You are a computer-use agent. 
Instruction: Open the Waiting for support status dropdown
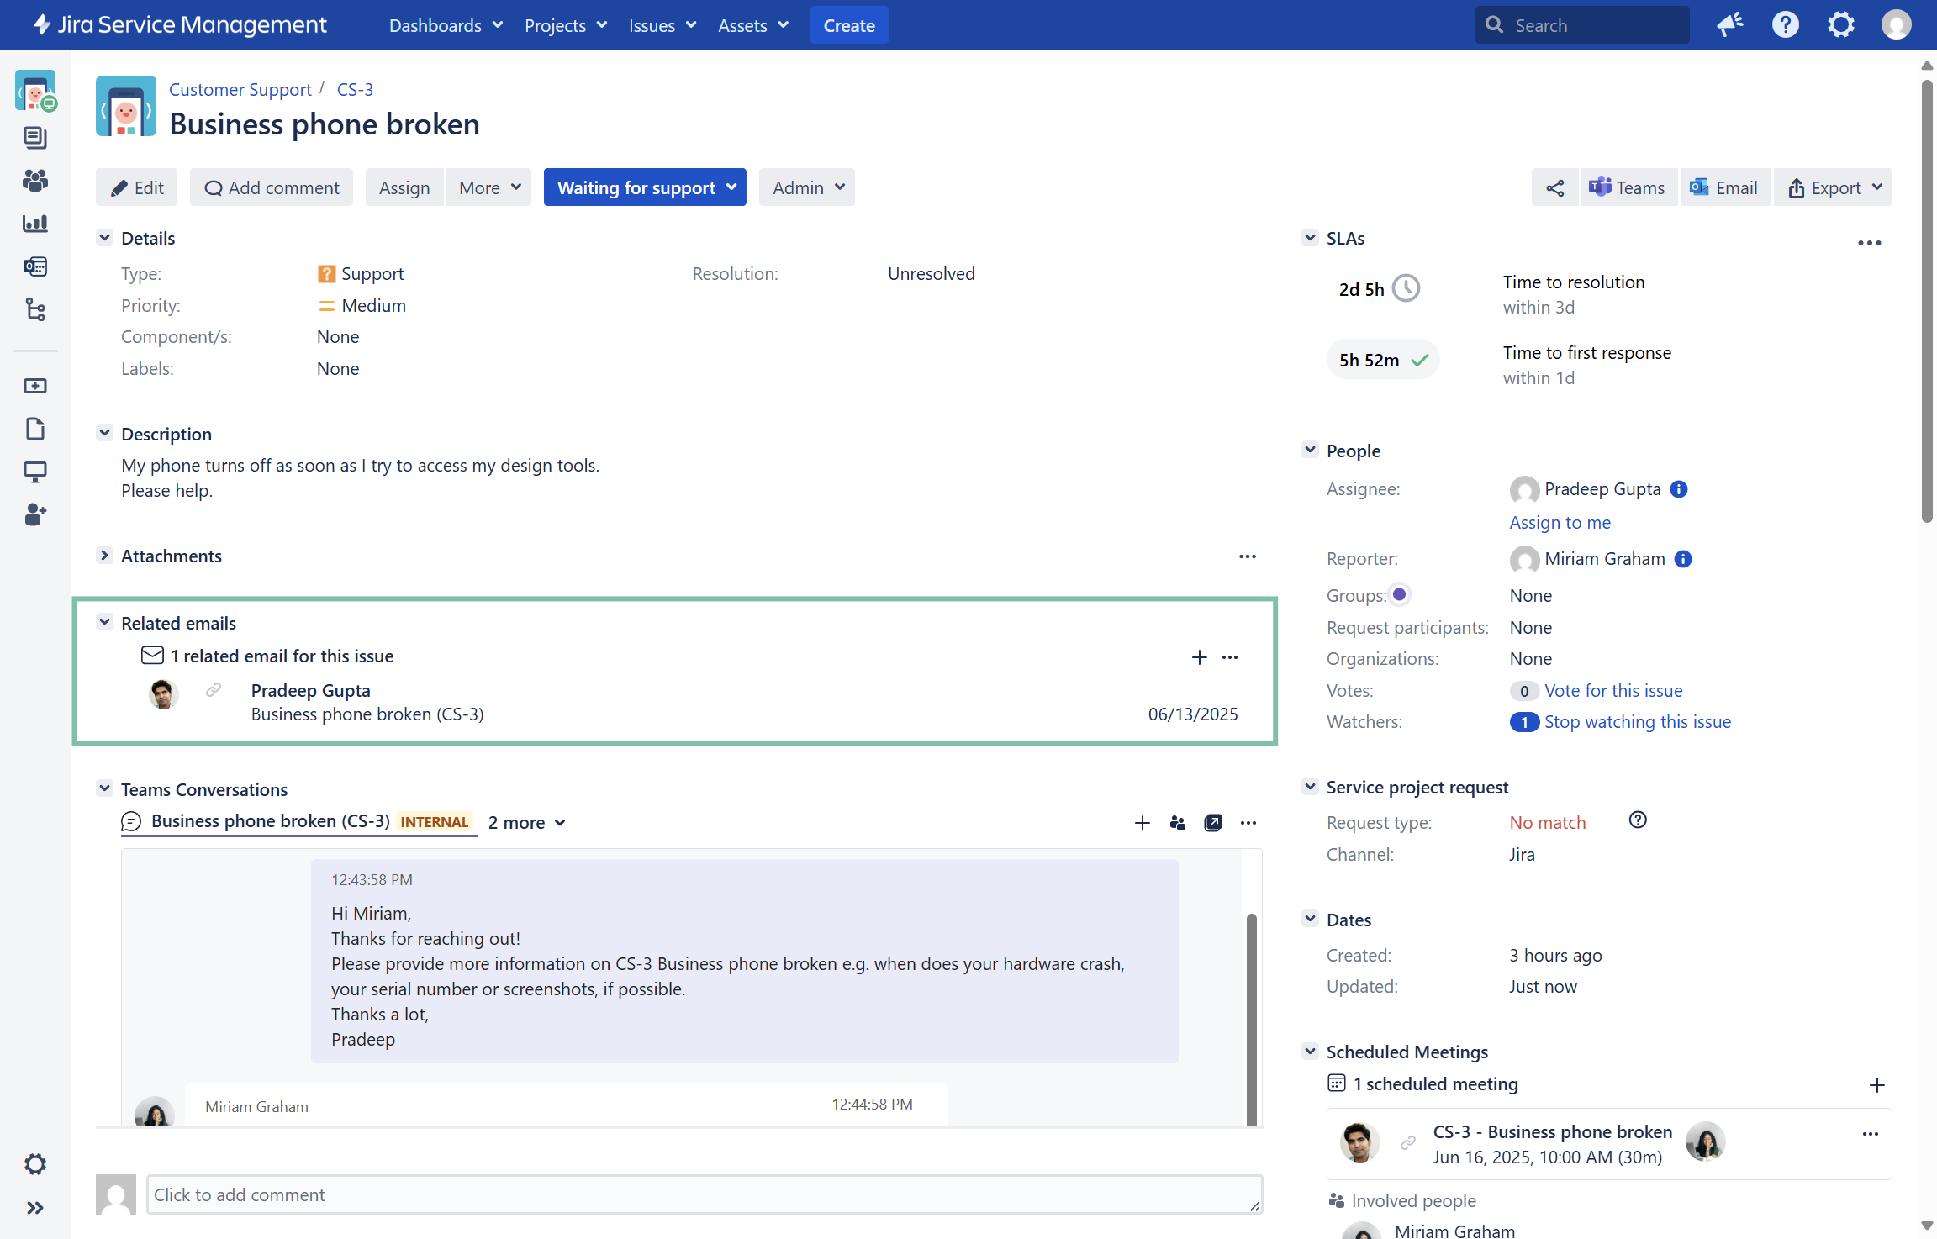645,187
